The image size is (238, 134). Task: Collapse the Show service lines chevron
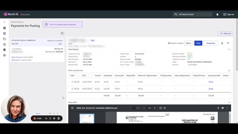(229, 70)
